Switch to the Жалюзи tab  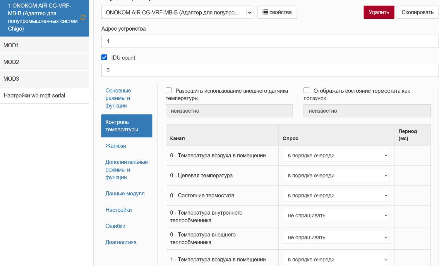[x=116, y=146]
